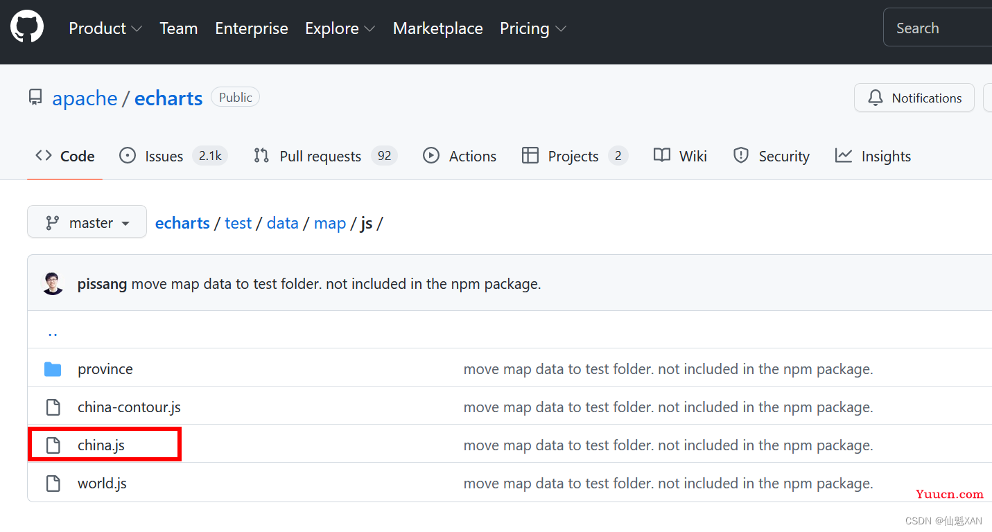Go to echarts root in breadcrumb
992x532 pixels.
182,223
